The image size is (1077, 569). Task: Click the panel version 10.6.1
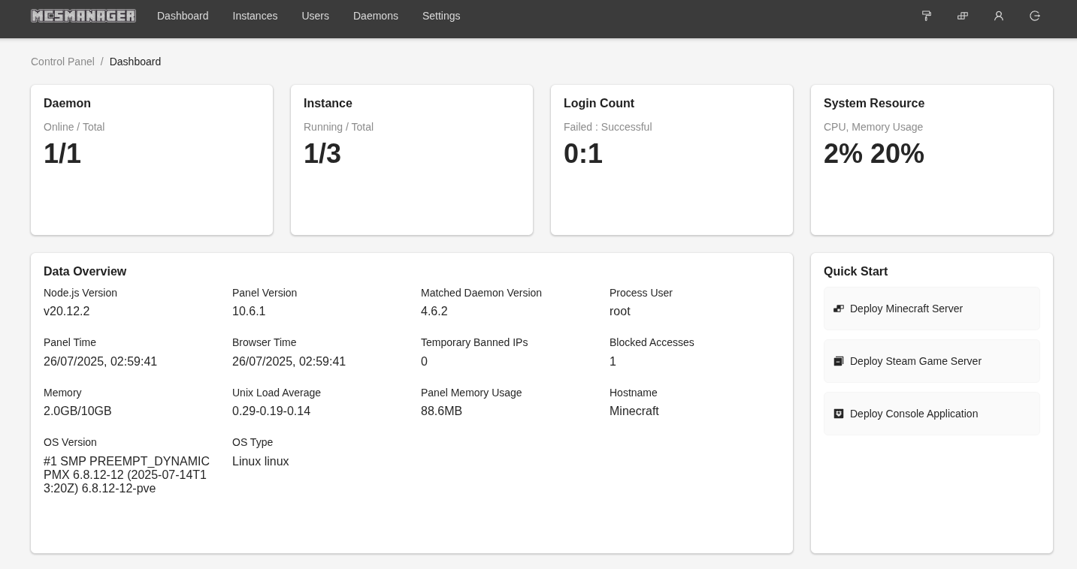[x=249, y=312]
